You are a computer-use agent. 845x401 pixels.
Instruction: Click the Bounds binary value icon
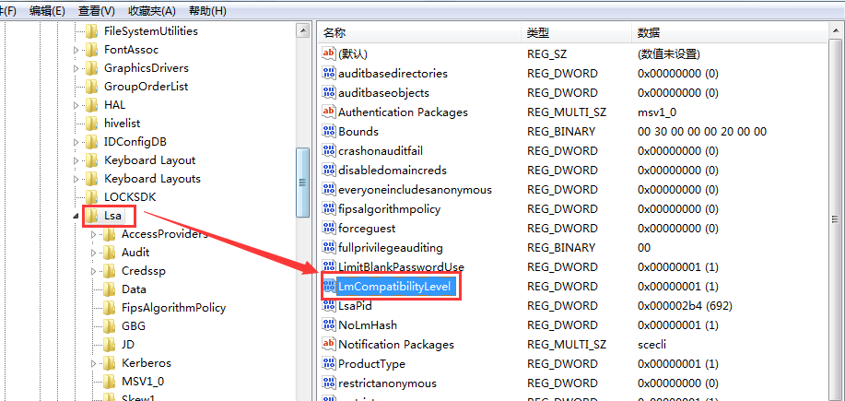coord(329,131)
